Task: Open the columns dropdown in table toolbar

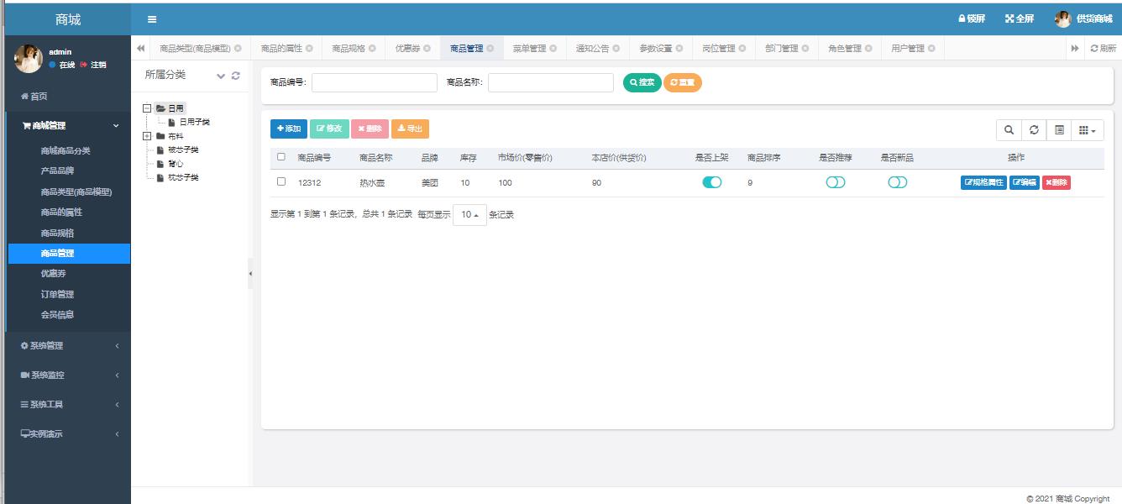Action: [x=1087, y=130]
